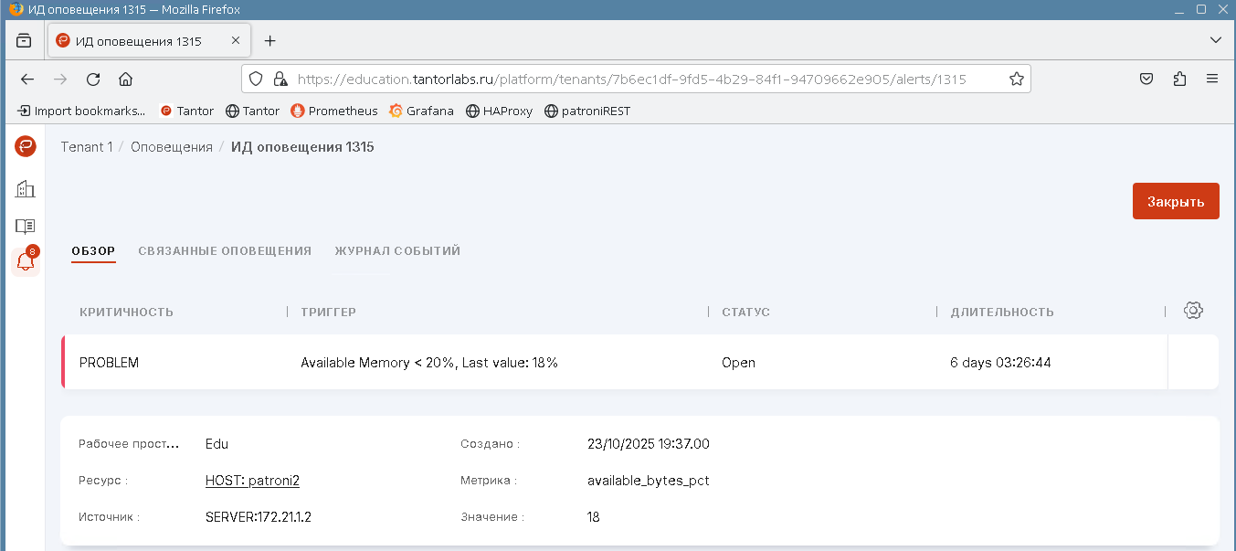Click the Tantor logo in sidebar
This screenshot has width=1236, height=551.
25,146
